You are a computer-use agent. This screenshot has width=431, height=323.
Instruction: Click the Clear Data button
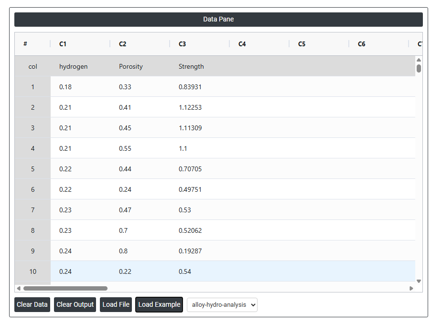click(32, 304)
